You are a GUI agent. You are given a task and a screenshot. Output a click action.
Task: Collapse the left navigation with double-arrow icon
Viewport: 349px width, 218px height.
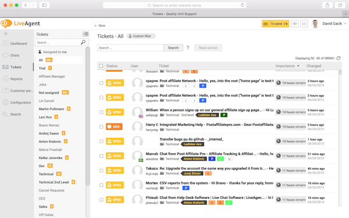pos(6,34)
